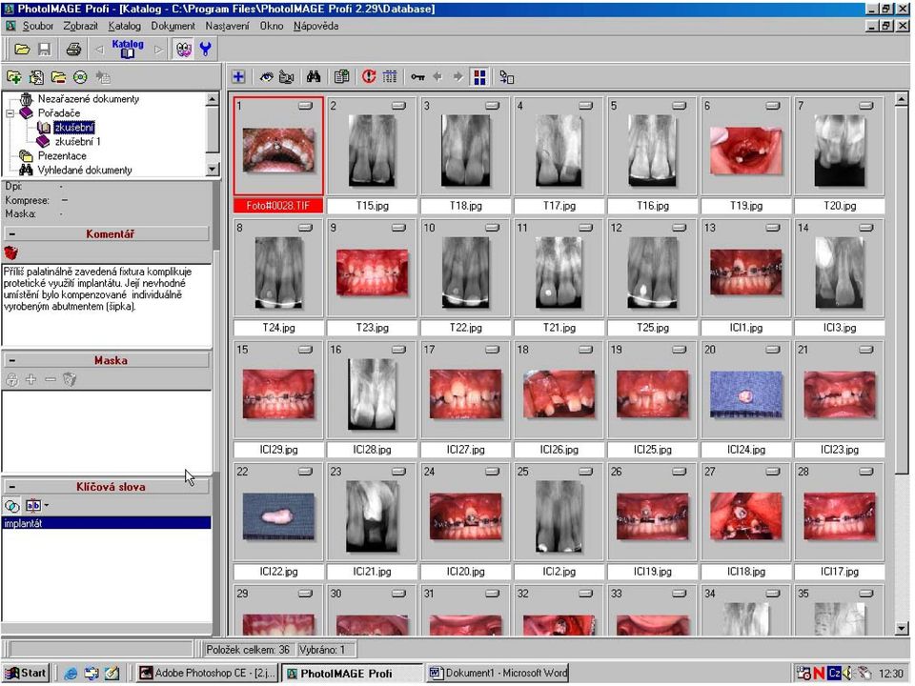The height and width of the screenshot is (686, 915).
Task: Click the rightmost tree-to-list toolbar icon
Action: [x=506, y=77]
